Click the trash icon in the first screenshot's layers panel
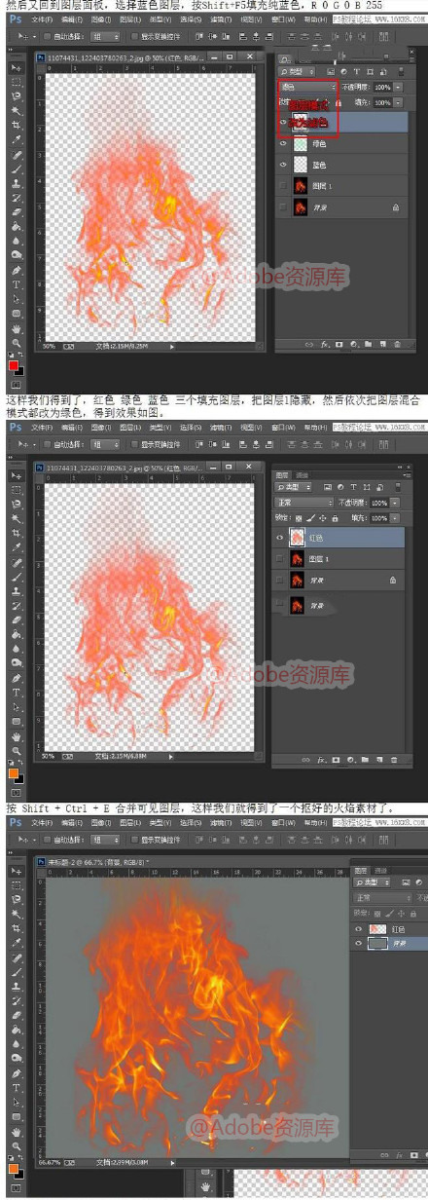 pos(397,344)
